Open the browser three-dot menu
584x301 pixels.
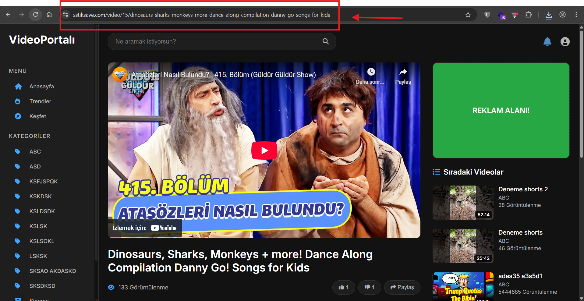click(x=576, y=15)
